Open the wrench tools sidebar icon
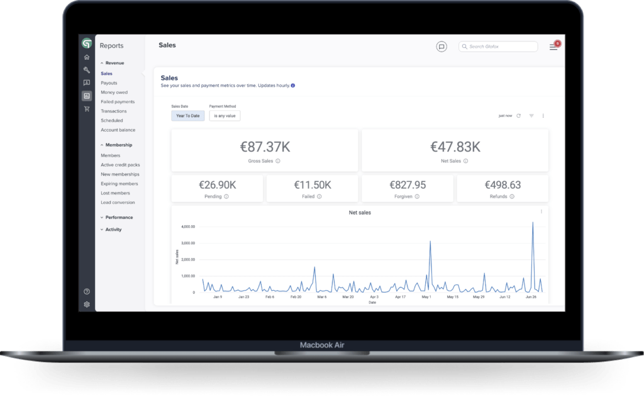The image size is (644, 397). point(87,70)
